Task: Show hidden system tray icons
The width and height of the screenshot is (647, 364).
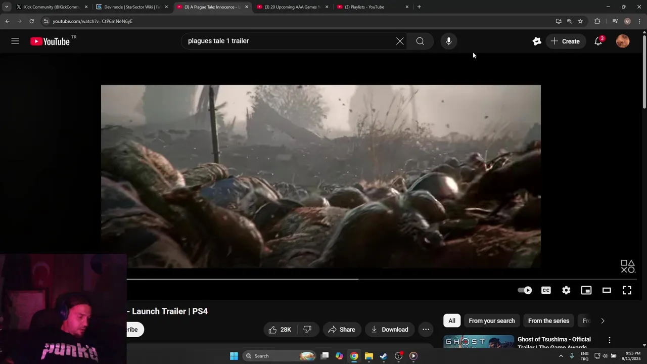Action: 561,356
